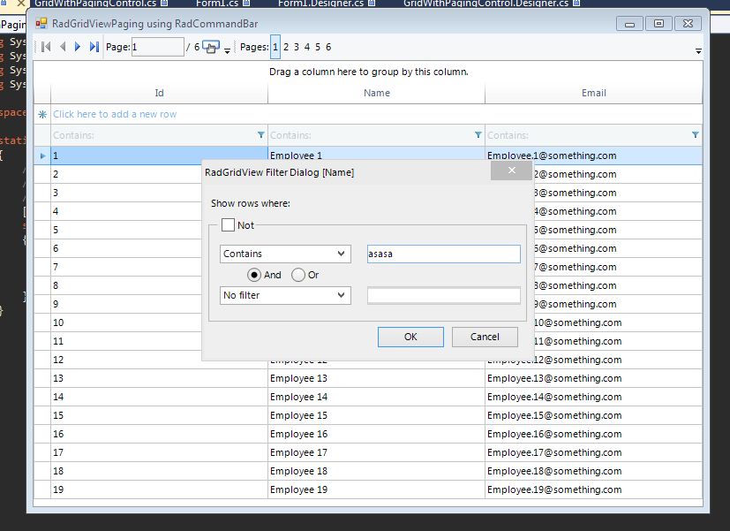Switch to Form1.Designer.cs editor tab
Image resolution: width=730 pixels, height=531 pixels.
click(320, 4)
